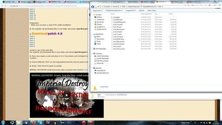Open Dropbox in Explorer favorites

99,24
